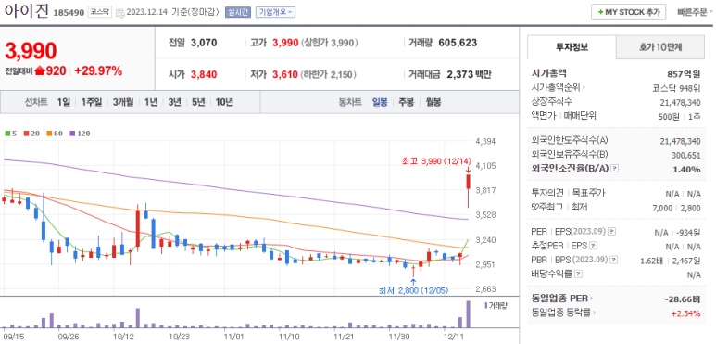Click the tallest volume bar on 12/14

468,314
